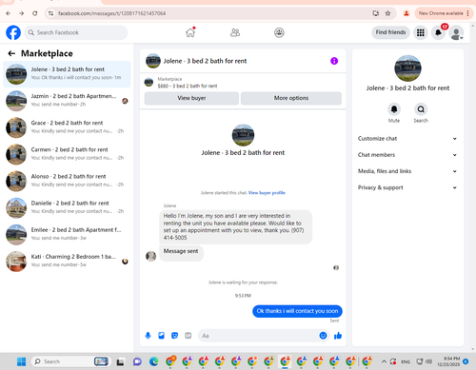The width and height of the screenshot is (476, 370).
Task: Click the View buyer button
Action: tap(191, 98)
